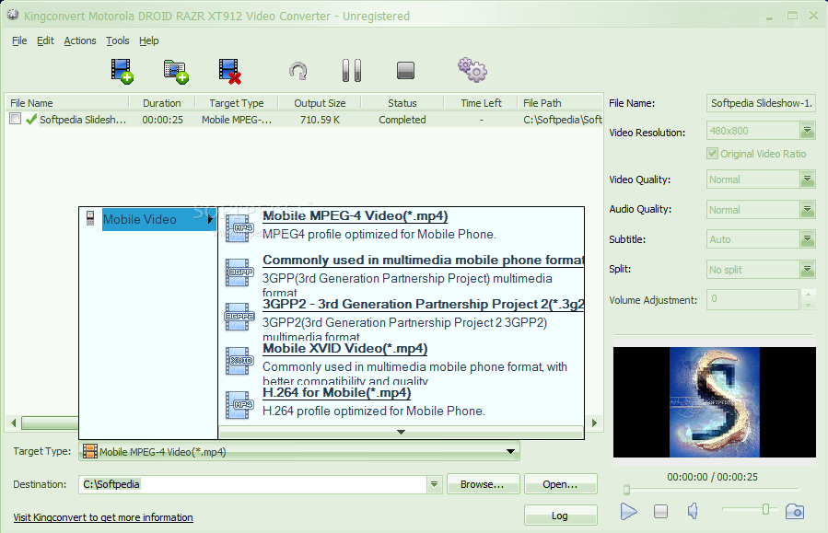The image size is (828, 533).
Task: Click the 3GPP2 format icon
Action: (x=239, y=317)
